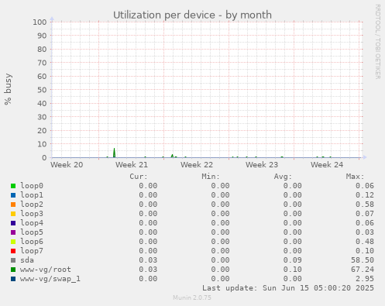
Task: Select the loop0 legend label
Action: point(32,186)
